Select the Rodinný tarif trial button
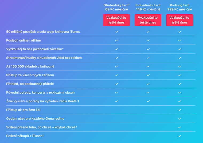This screenshot has width=203, height=143. pyautogui.click(x=179, y=20)
